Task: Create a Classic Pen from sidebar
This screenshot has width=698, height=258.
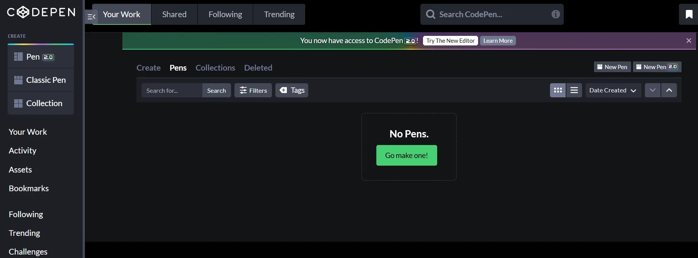Action: [41, 80]
